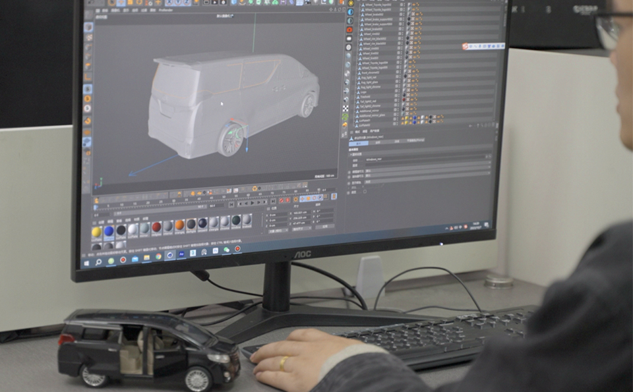Open Windows taskbar search

coord(98,262)
